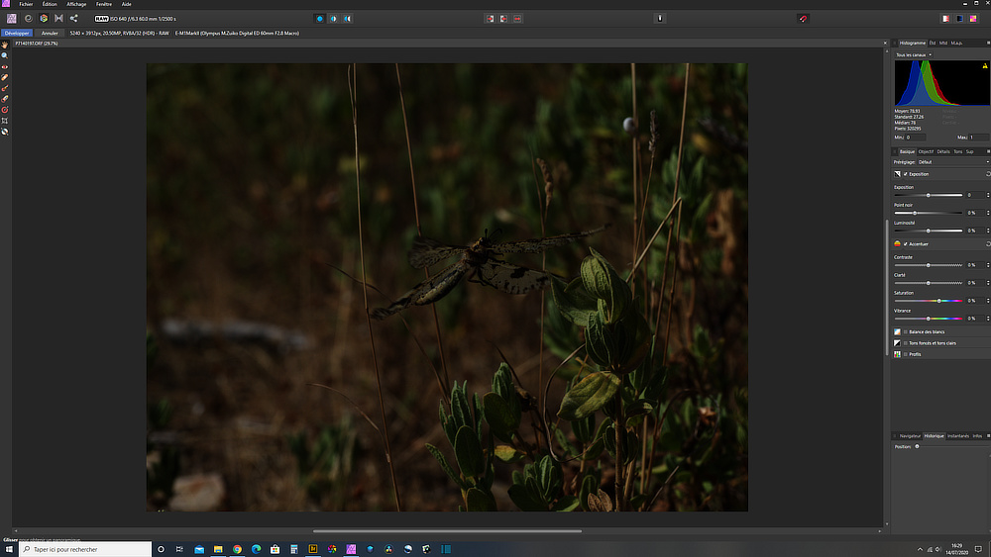The image size is (991, 557).
Task: Select the Overlay Paint brush tool
Action: click(x=4, y=88)
